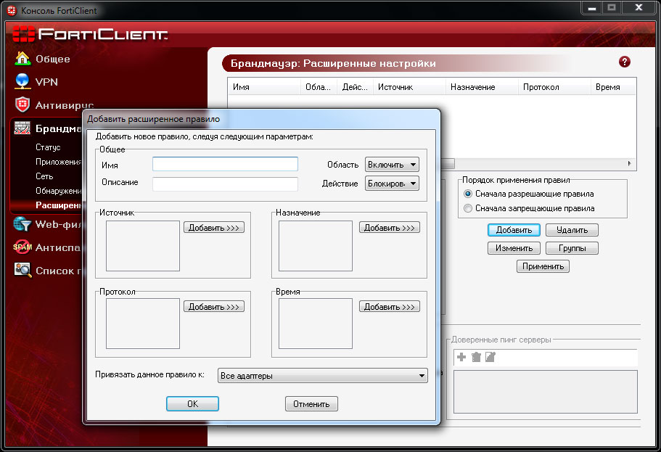Click 'Изменить' button in firewall settings
661x452 pixels.
coord(514,248)
